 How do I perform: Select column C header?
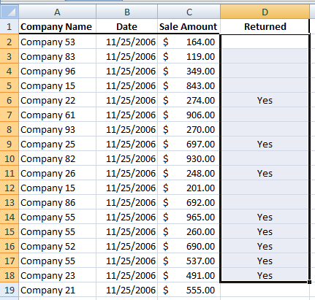[x=189, y=12]
